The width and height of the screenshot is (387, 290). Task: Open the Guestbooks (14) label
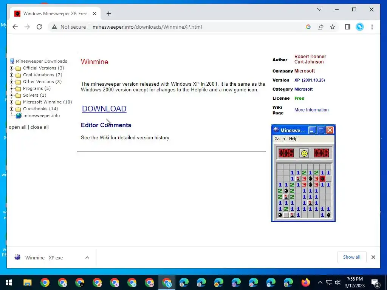[x=40, y=108]
